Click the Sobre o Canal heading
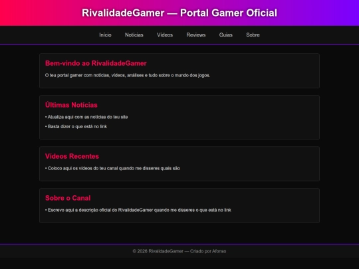The height and width of the screenshot is (269, 359). click(x=68, y=198)
